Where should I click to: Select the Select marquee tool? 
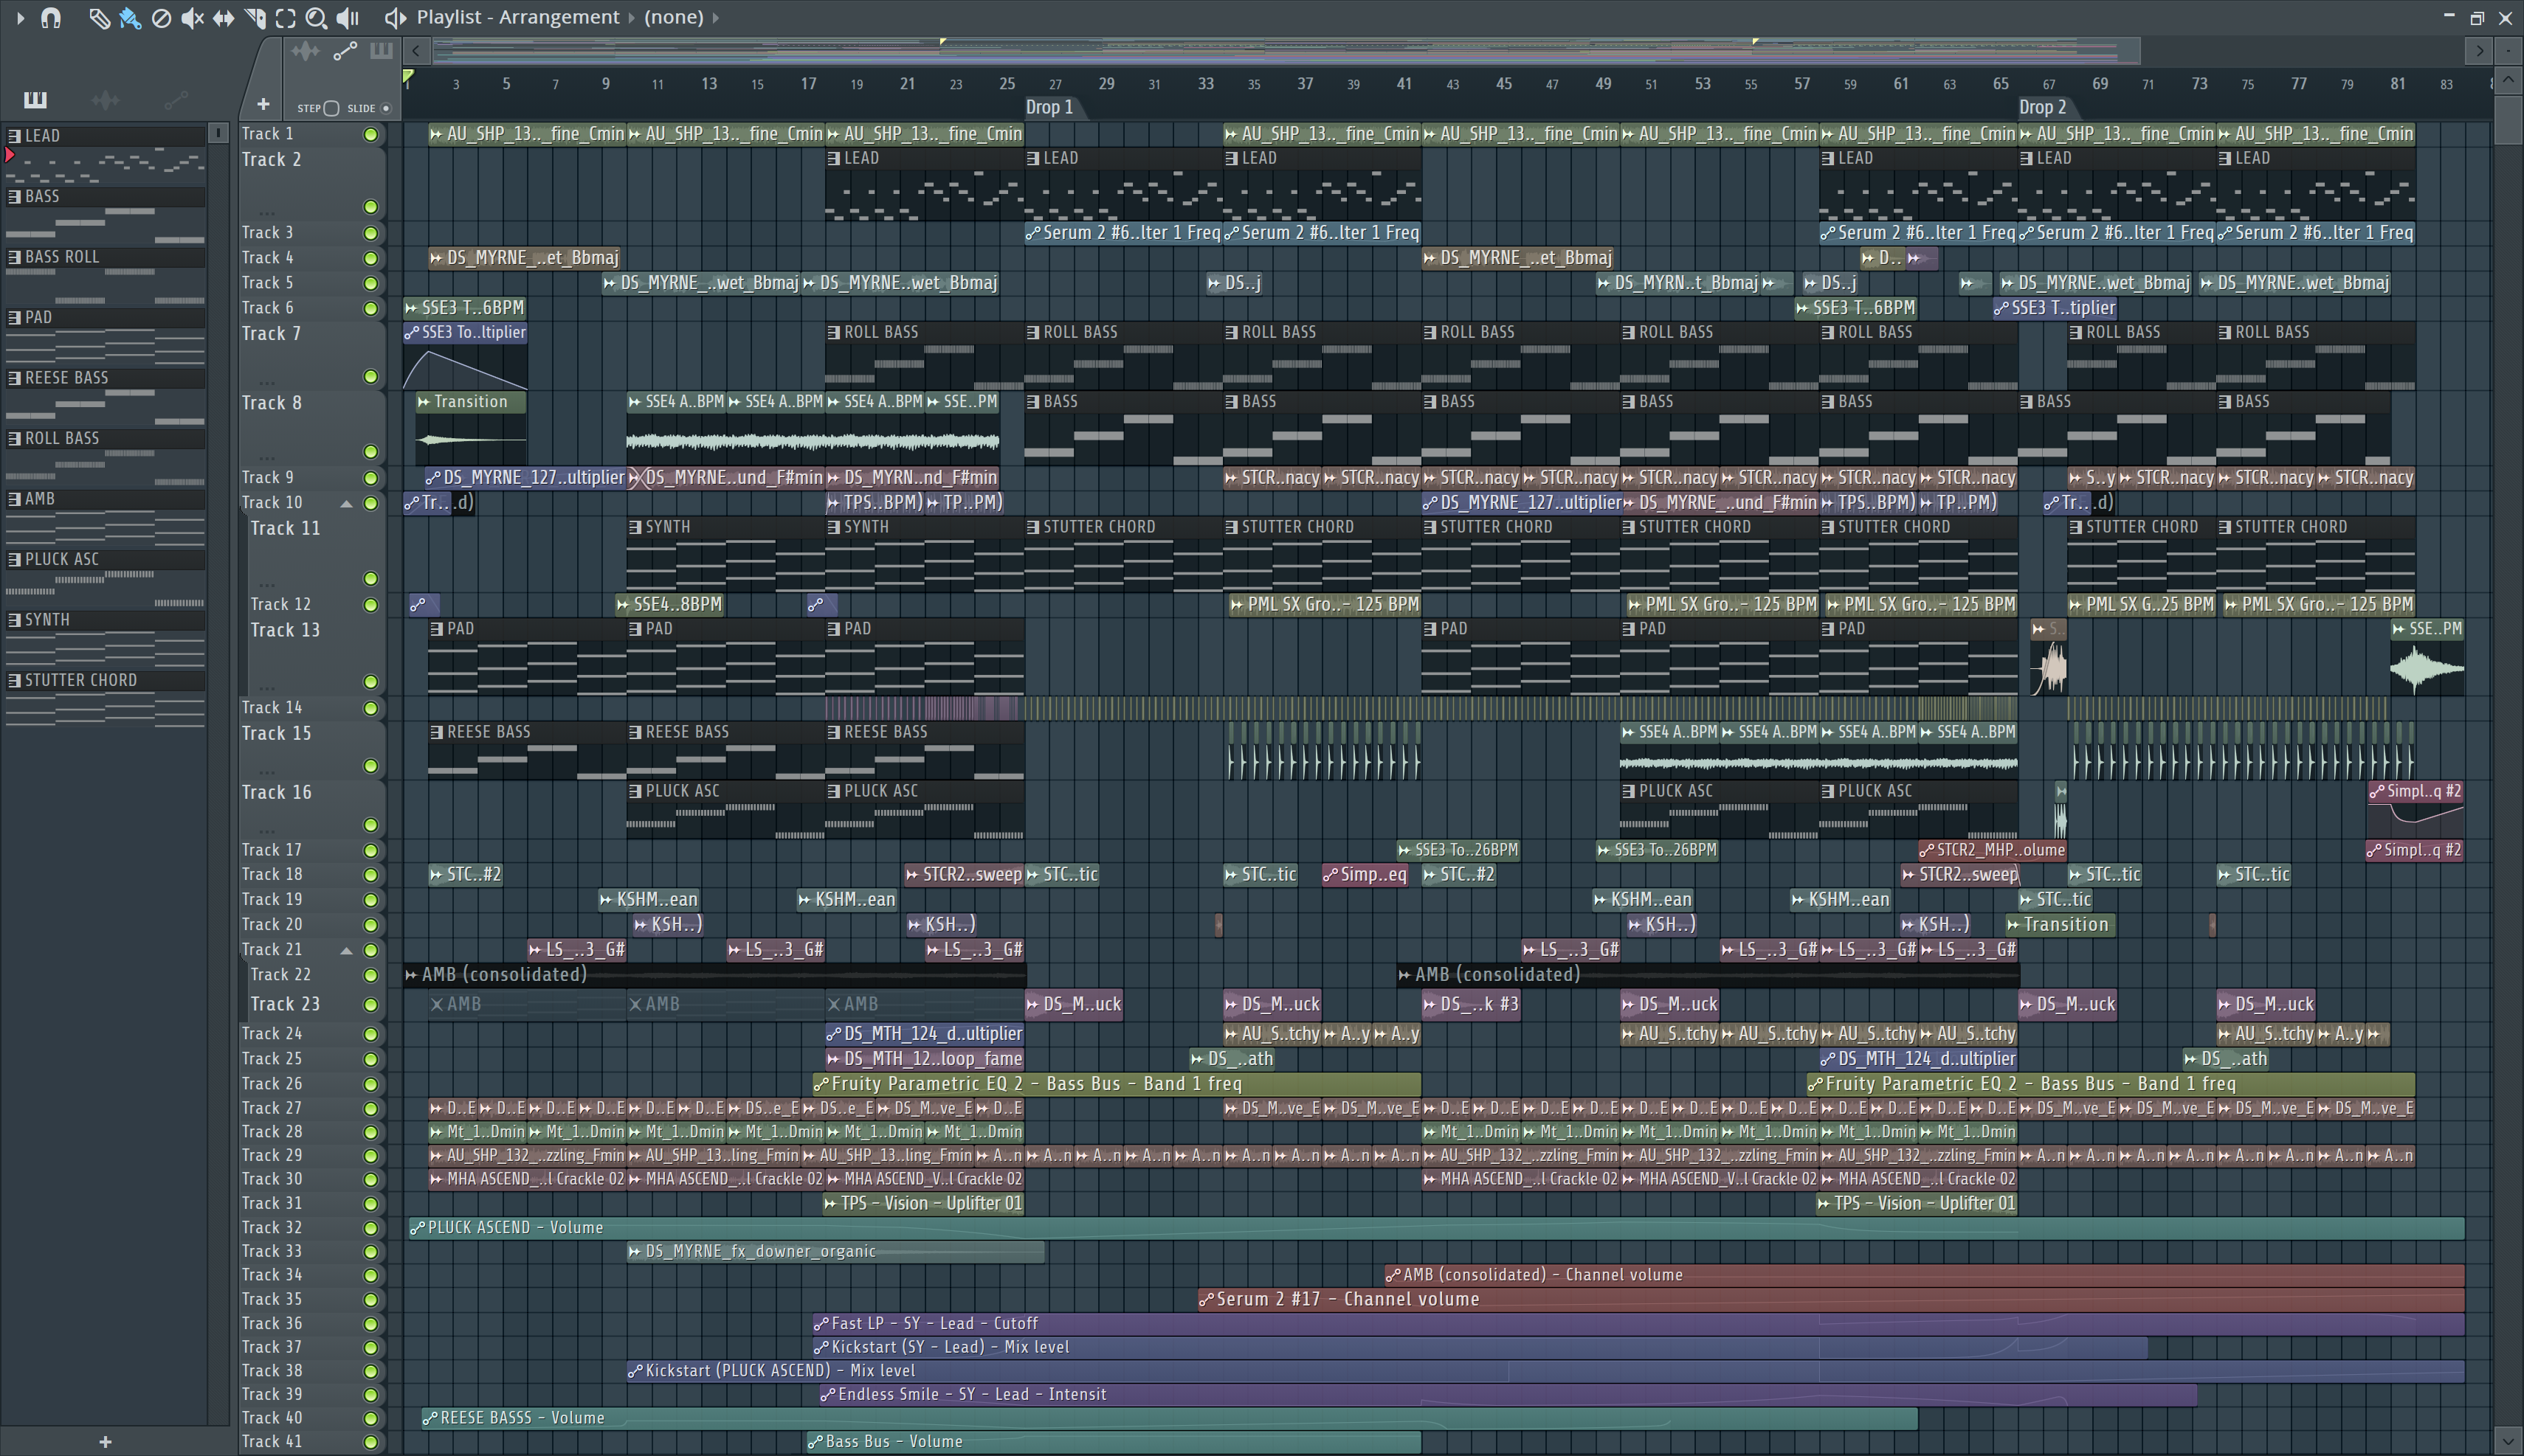285,18
